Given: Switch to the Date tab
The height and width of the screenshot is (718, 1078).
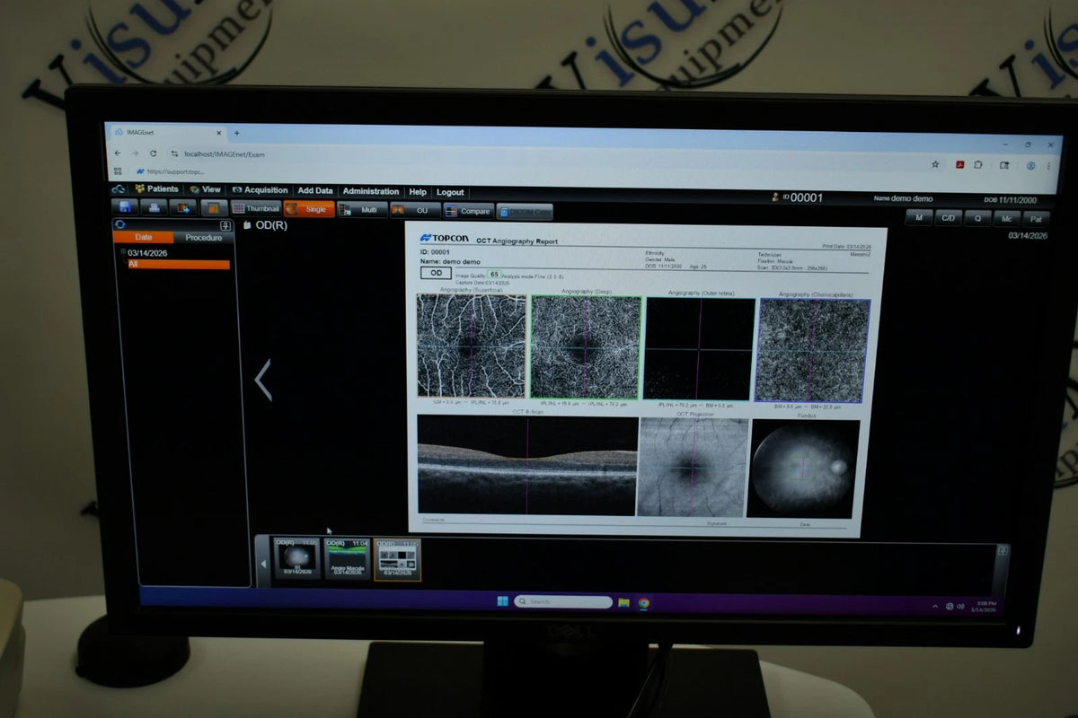Looking at the screenshot, I should (144, 237).
